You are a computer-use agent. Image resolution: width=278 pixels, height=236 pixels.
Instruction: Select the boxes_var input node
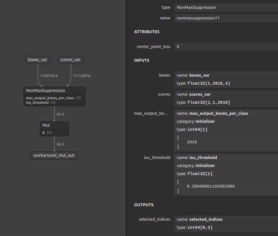click(x=38, y=60)
